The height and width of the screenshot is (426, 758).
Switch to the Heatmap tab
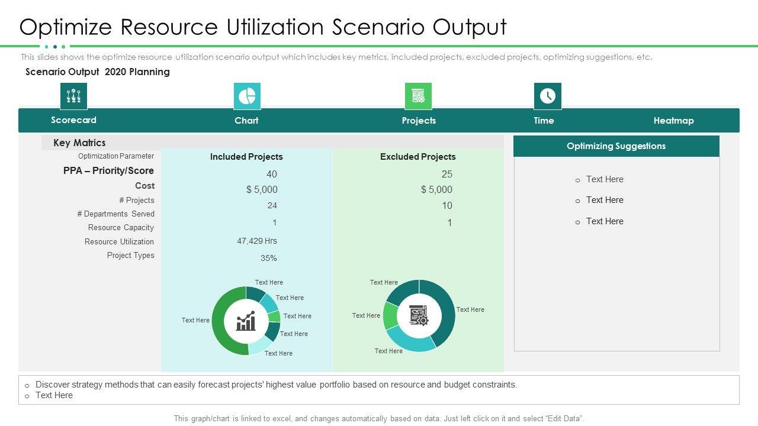[x=673, y=121]
